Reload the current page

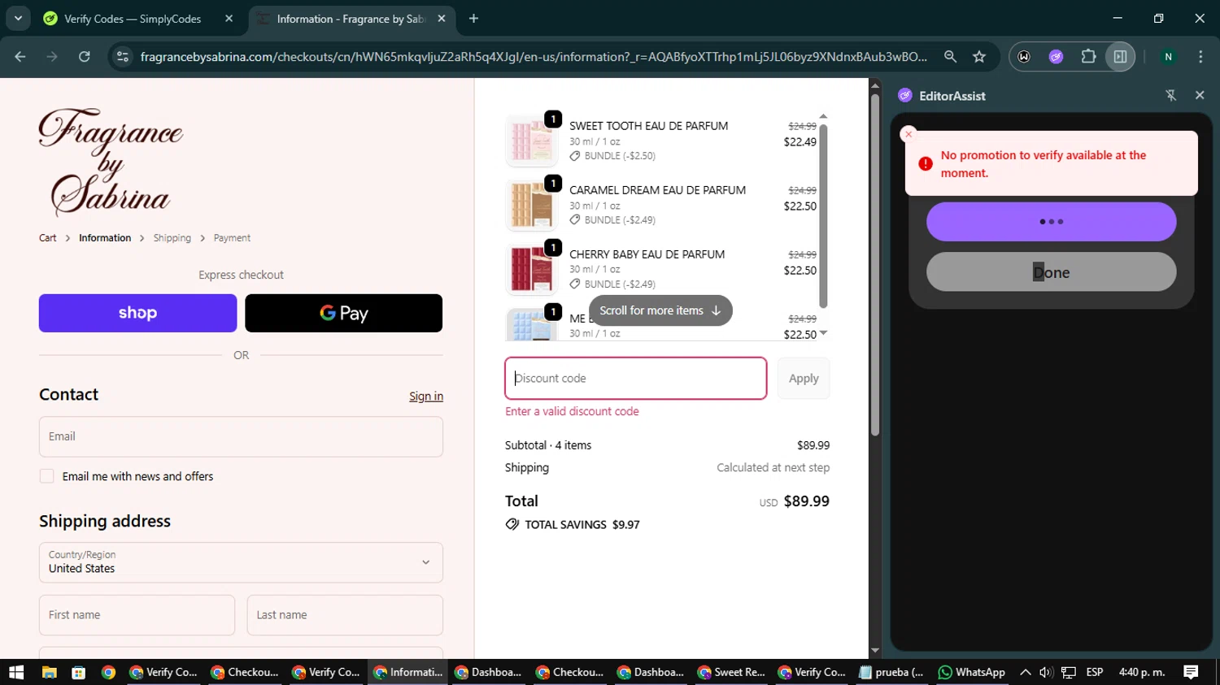coord(85,56)
